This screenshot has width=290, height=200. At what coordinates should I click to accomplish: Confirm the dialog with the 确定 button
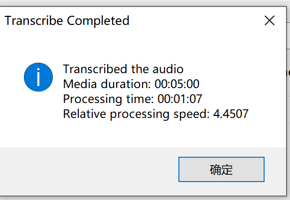pyautogui.click(x=221, y=169)
